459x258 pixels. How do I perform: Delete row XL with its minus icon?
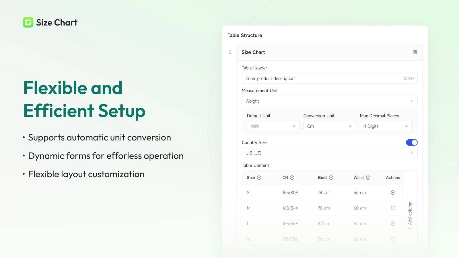393,239
